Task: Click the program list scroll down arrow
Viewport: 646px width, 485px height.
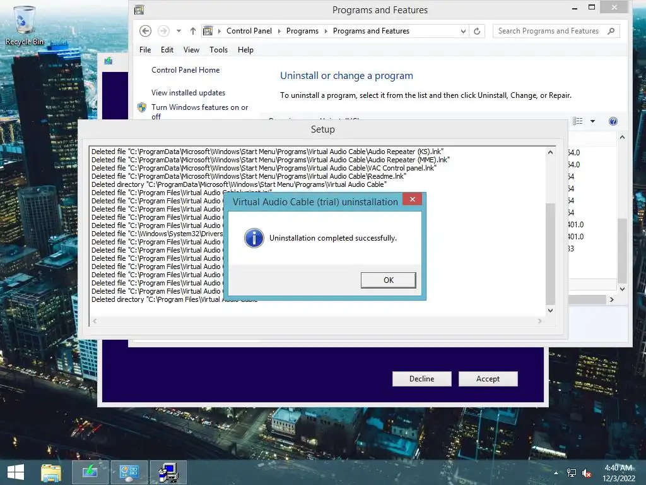Action: coord(622,289)
